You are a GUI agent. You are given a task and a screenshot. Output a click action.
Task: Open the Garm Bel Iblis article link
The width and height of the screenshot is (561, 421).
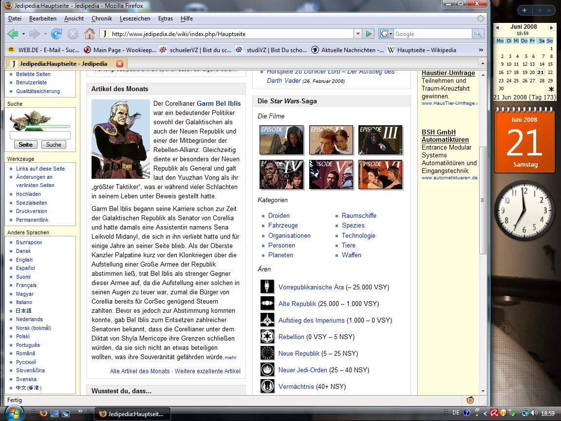click(219, 104)
